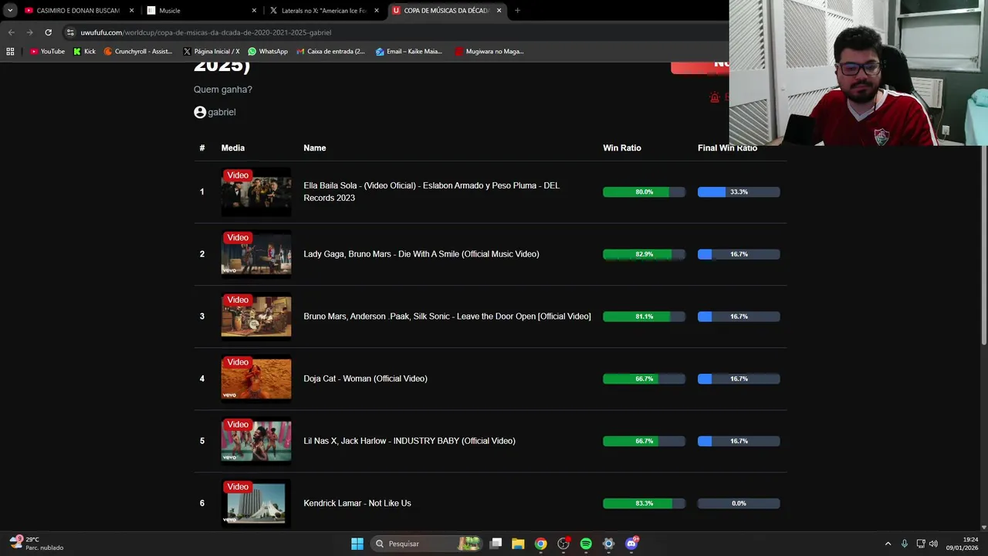
Task: Reload the current page
Action: pyautogui.click(x=48, y=32)
